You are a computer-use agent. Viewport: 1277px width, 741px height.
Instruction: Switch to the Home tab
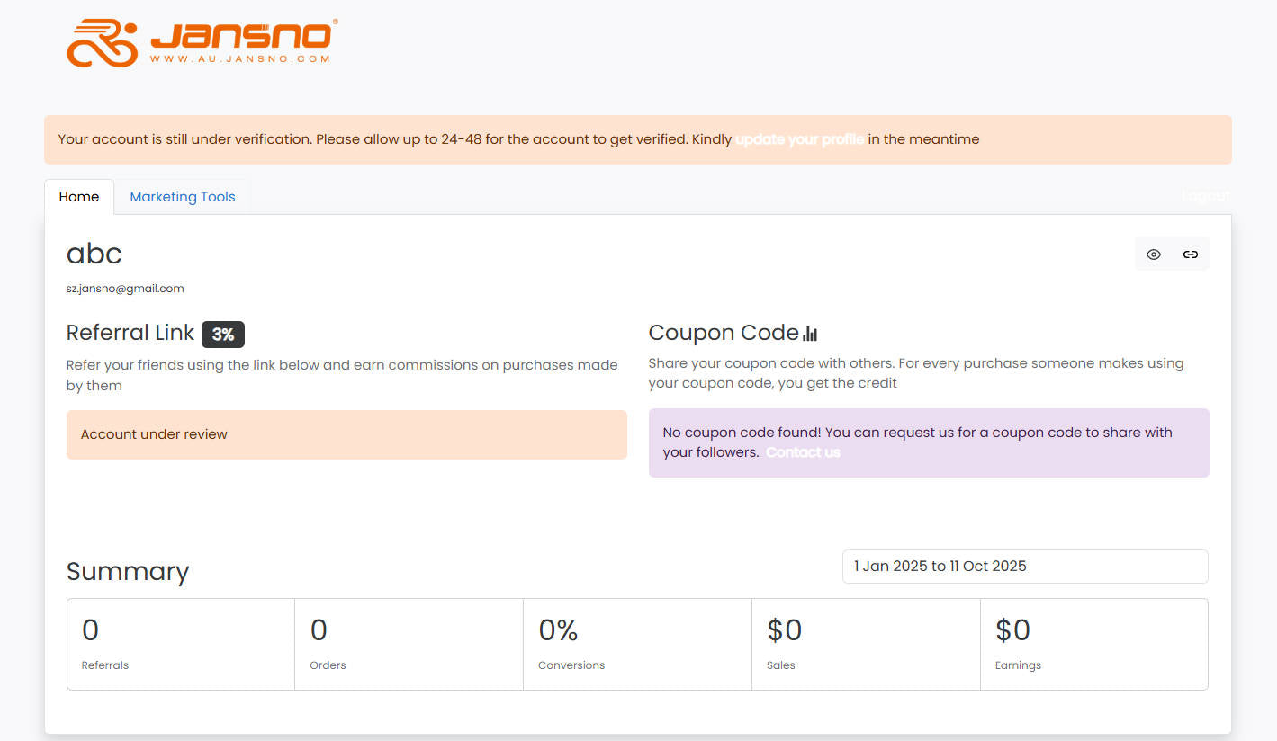(79, 197)
